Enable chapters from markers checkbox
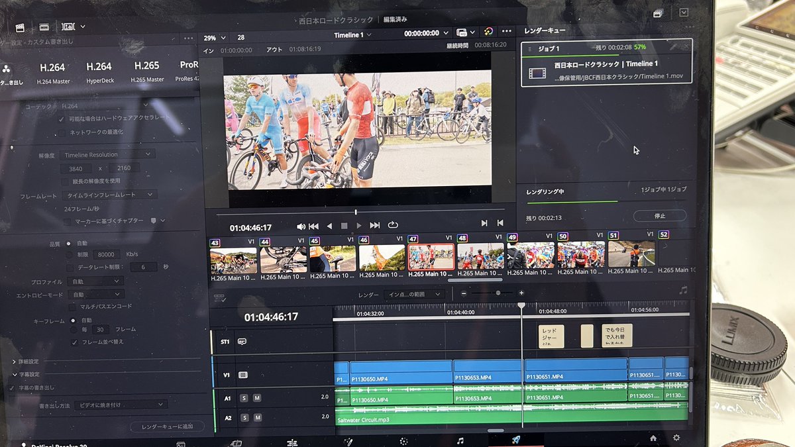 click(x=66, y=221)
